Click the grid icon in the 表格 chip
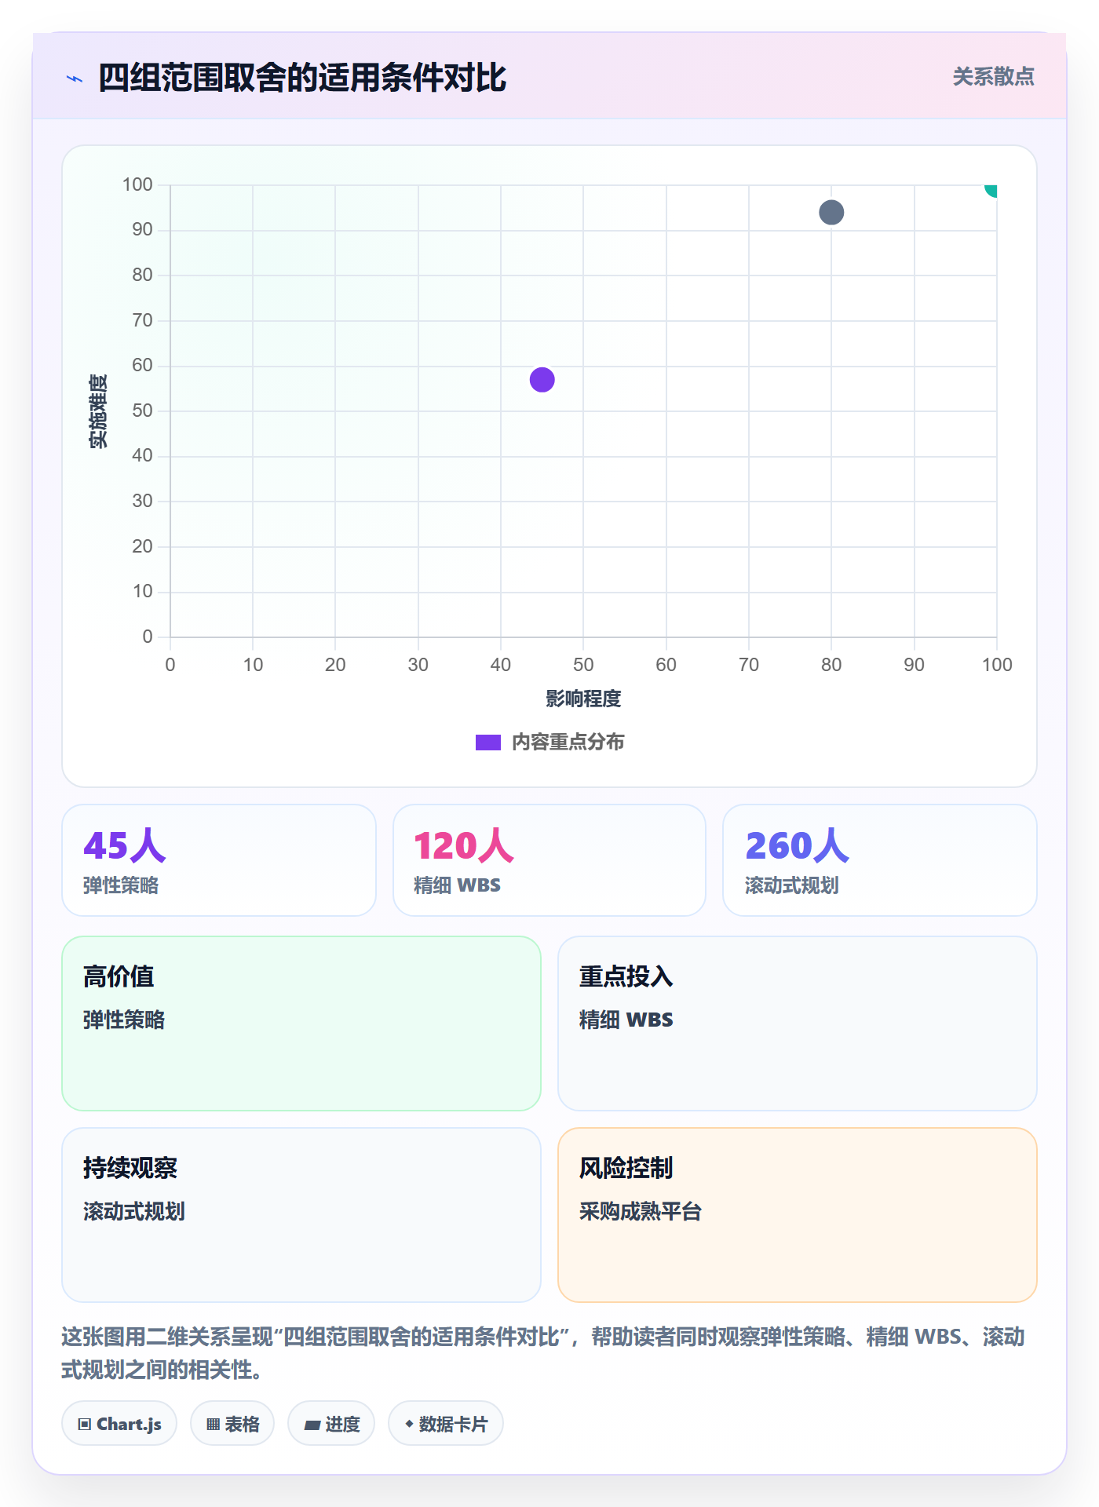1099x1507 pixels. [213, 1425]
